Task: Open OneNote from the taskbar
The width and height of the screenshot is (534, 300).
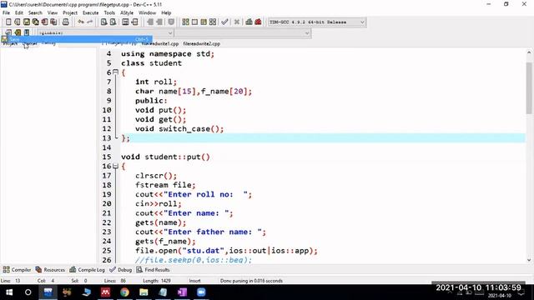Action: point(182,292)
